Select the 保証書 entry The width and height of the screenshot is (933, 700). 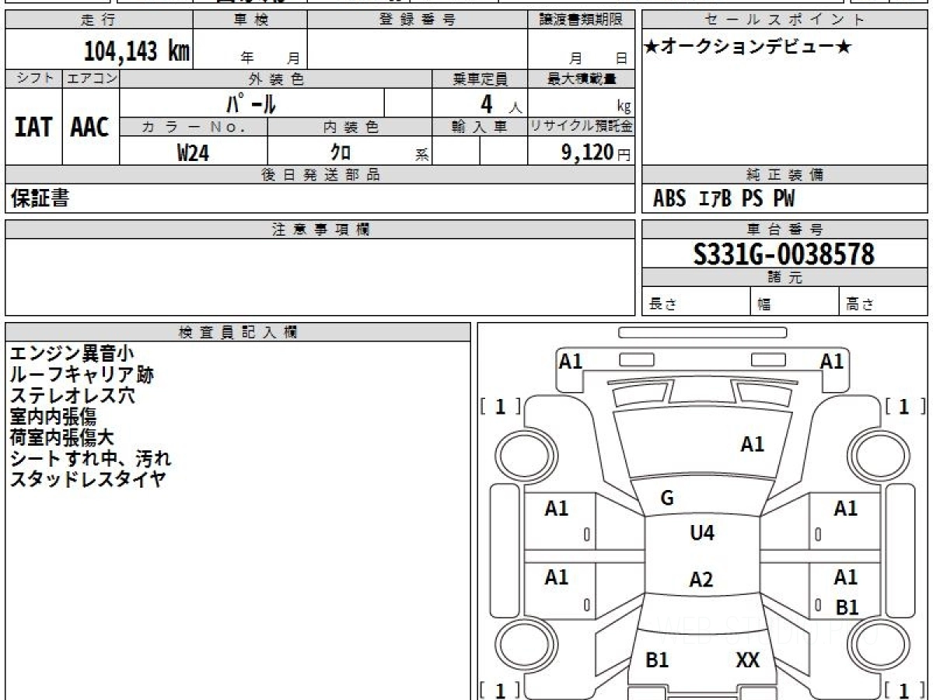point(40,198)
